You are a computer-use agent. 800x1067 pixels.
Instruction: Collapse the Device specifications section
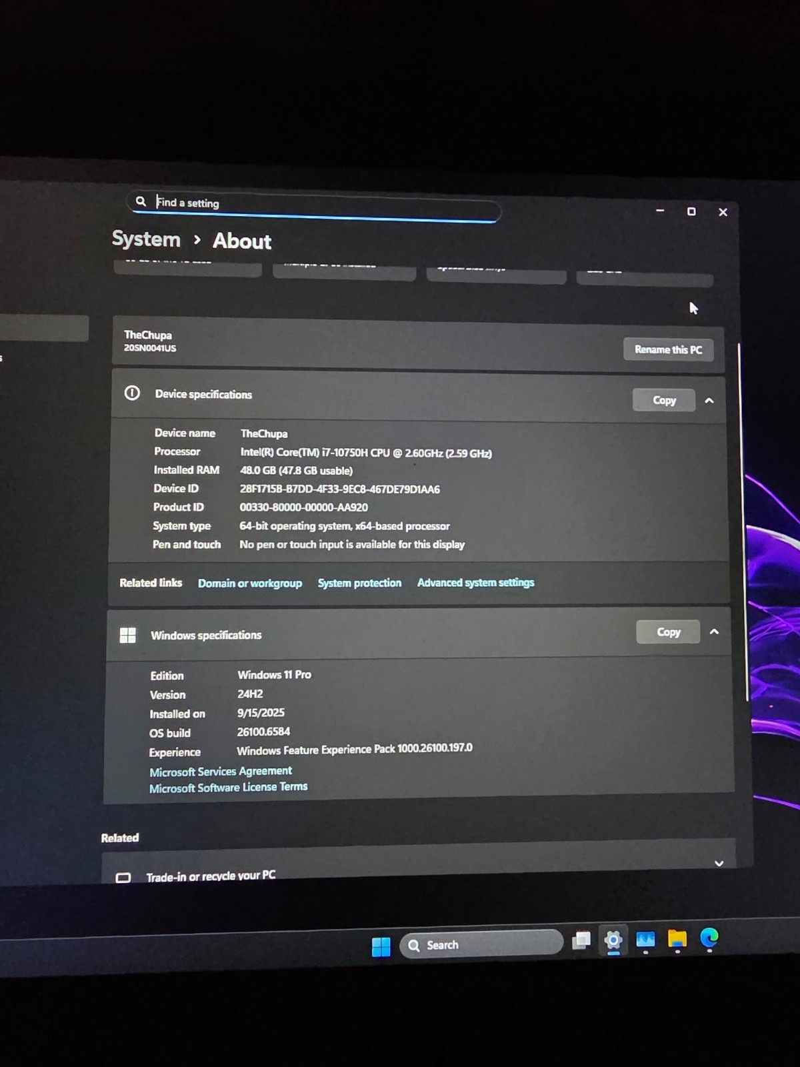point(709,401)
